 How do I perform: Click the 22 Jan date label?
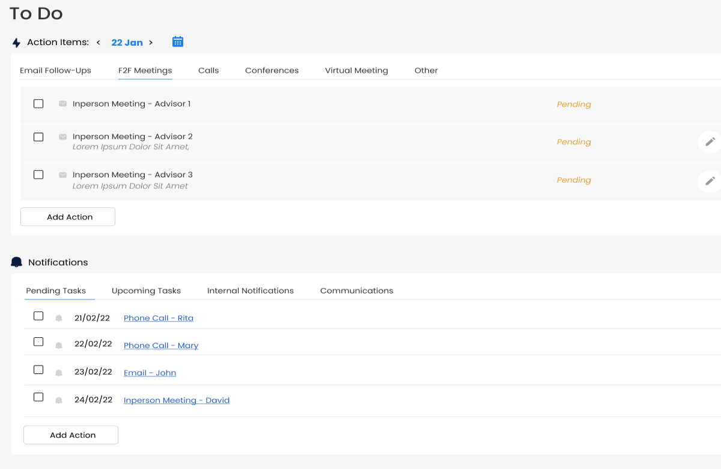(127, 43)
